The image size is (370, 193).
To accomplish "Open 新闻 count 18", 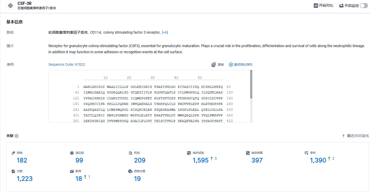I will [79, 179].
